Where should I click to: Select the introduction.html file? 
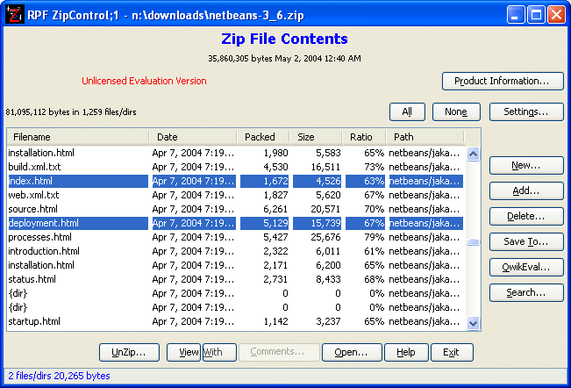pos(235,251)
